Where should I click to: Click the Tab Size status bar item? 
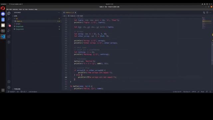click(186, 92)
